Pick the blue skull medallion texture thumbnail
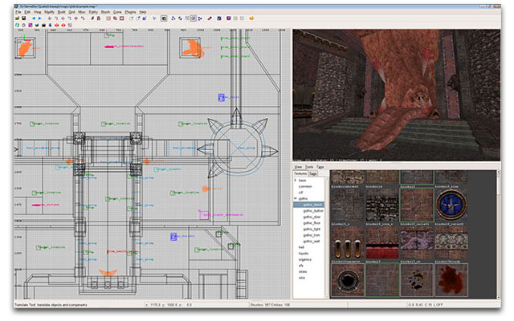514x321 pixels. click(451, 205)
